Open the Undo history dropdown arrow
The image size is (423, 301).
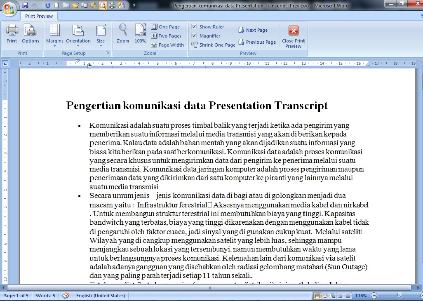[x=40, y=5]
